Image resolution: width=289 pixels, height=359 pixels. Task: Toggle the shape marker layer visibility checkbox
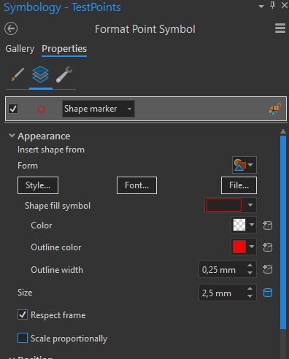coord(13,109)
